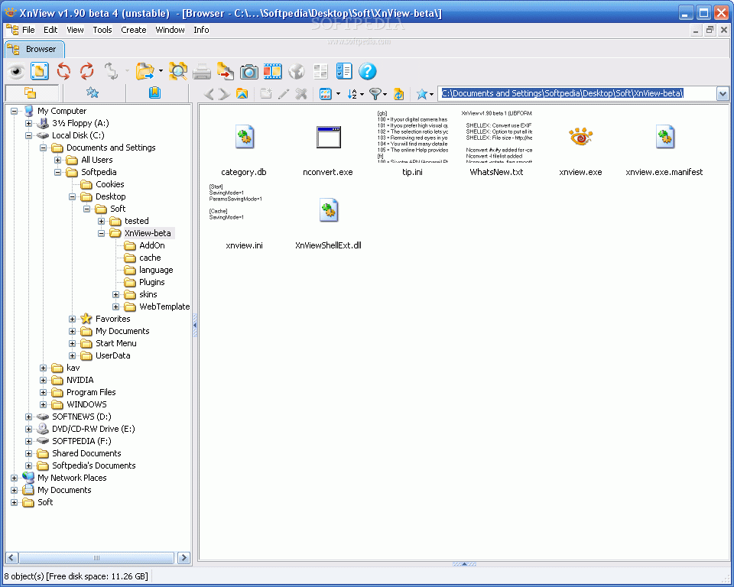
Task: Open the Window menu
Action: point(170,30)
